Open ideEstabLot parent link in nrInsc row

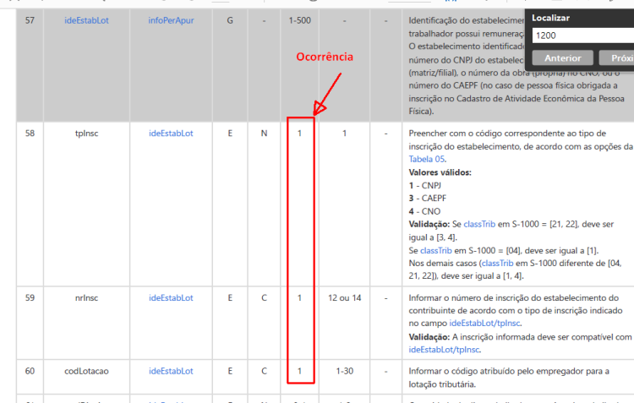coord(171,297)
